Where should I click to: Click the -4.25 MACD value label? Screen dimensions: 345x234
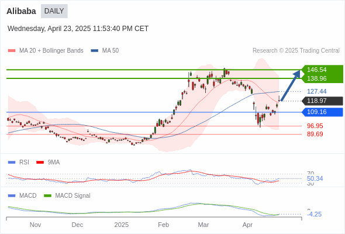coord(314,214)
